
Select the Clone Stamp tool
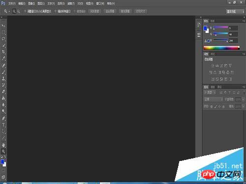(3, 79)
